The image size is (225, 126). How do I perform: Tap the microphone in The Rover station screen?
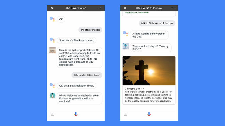[x=76, y=114]
